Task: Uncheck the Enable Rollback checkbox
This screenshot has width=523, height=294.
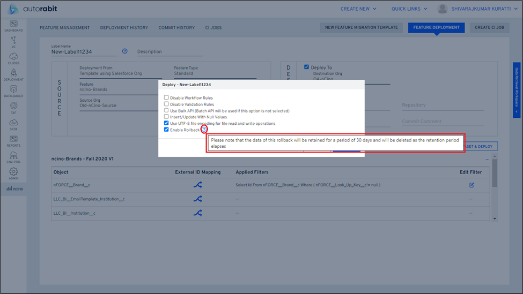Action: [x=166, y=130]
